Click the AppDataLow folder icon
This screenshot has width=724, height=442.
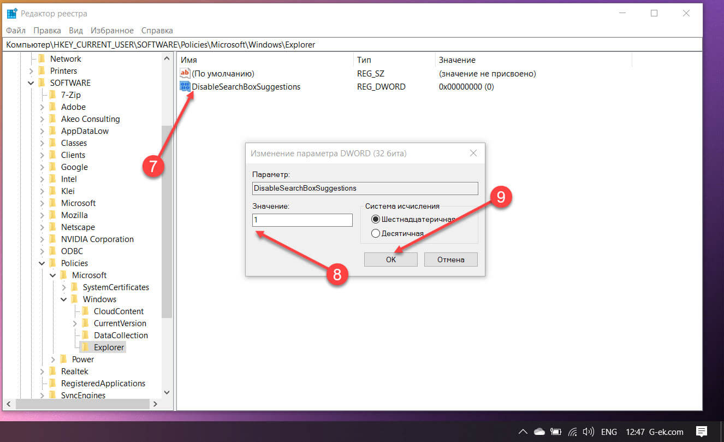coord(53,131)
